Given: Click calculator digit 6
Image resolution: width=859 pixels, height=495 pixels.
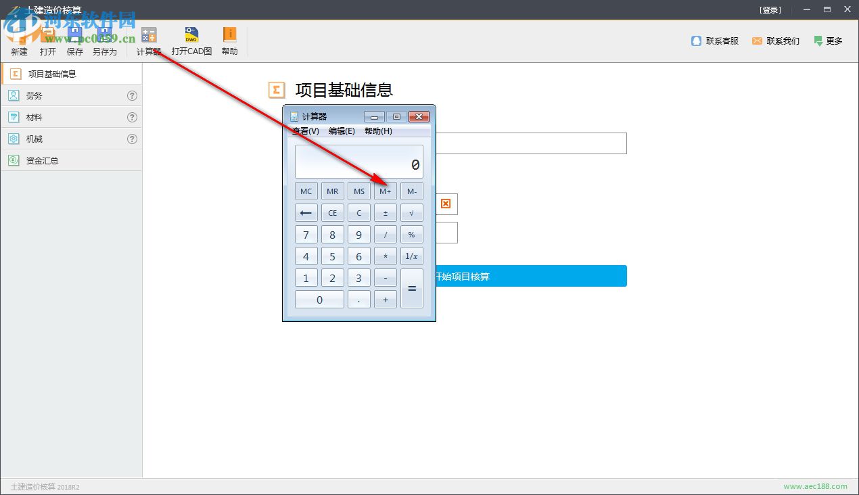Looking at the screenshot, I should click(x=359, y=256).
